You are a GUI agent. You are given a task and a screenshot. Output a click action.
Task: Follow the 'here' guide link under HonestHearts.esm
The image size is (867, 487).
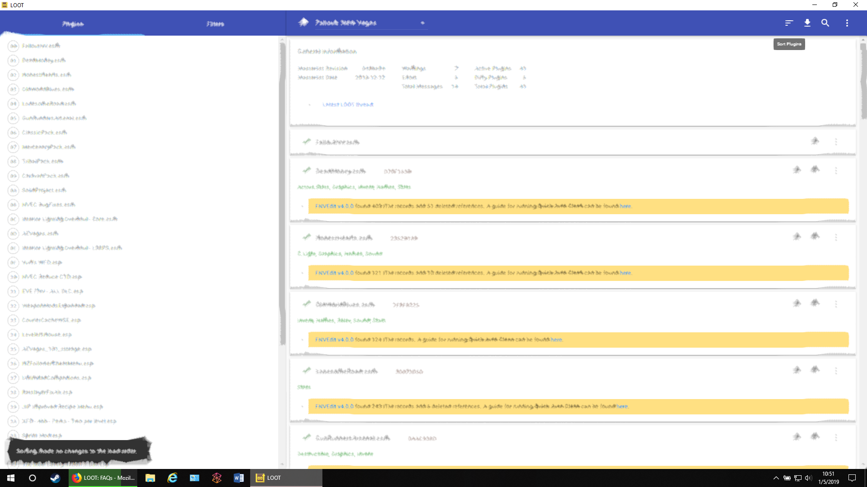625,273
